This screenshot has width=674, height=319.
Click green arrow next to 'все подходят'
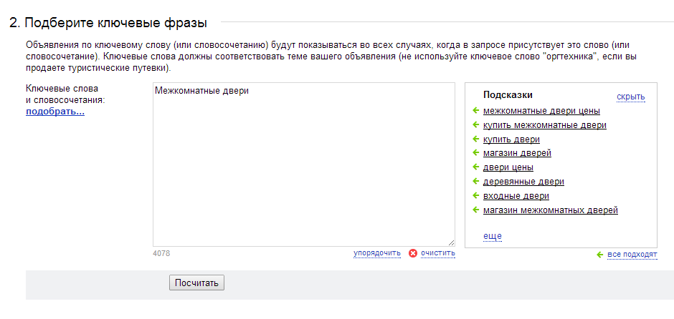600,255
